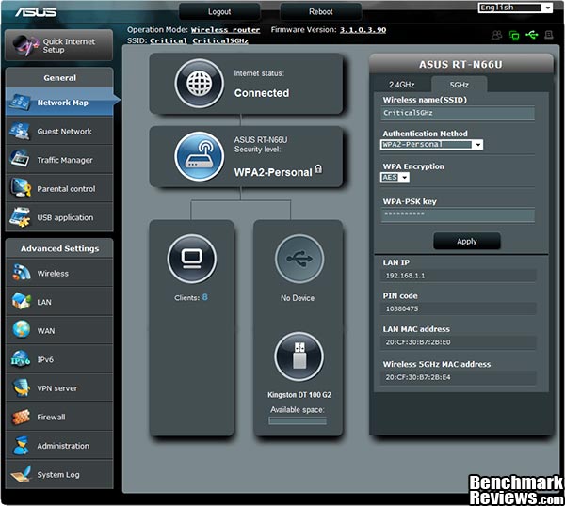Click the Parental control sidebar icon
565x506 pixels.
[x=20, y=188]
